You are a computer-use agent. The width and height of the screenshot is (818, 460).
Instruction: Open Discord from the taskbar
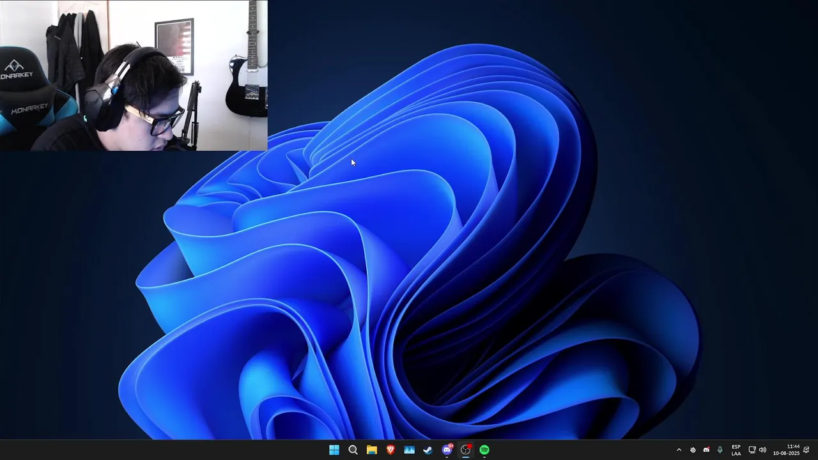[x=447, y=450]
